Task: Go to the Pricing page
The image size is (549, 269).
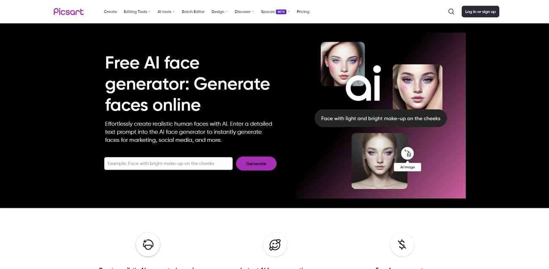Action: (303, 12)
